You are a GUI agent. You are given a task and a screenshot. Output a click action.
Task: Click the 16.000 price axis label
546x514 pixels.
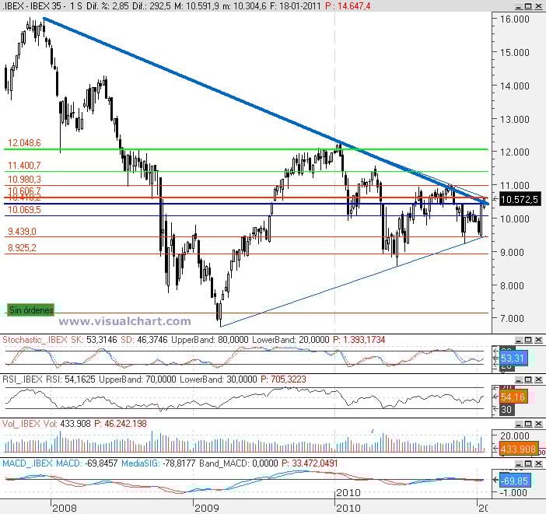(x=515, y=19)
